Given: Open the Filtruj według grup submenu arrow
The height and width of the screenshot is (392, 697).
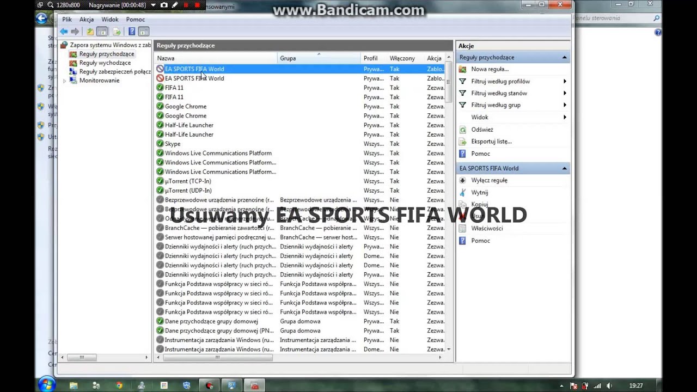Looking at the screenshot, I should 565,105.
